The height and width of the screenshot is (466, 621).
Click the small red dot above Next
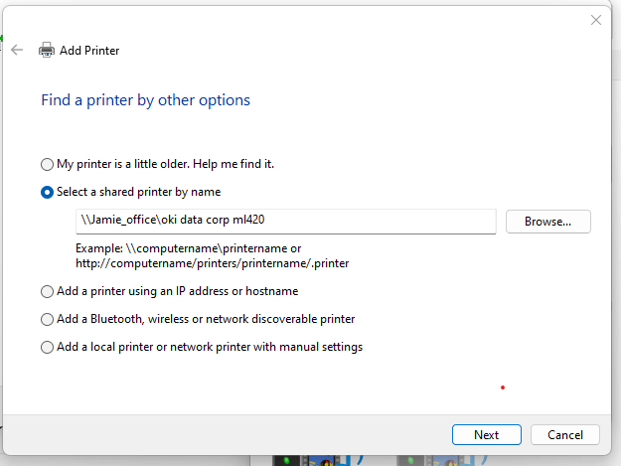pos(503,388)
